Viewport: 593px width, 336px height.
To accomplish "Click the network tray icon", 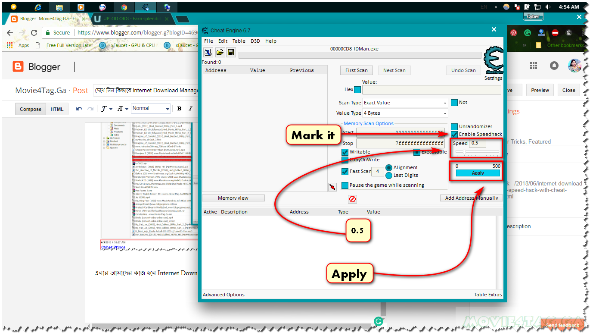I will tap(537, 7).
